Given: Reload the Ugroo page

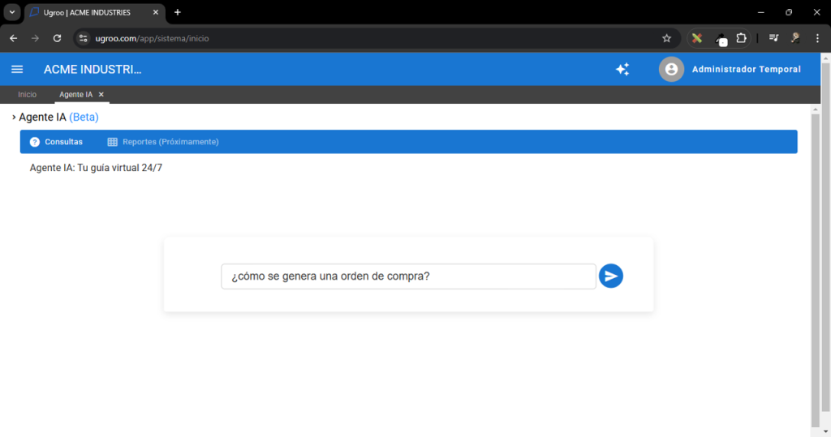Looking at the screenshot, I should (x=57, y=38).
